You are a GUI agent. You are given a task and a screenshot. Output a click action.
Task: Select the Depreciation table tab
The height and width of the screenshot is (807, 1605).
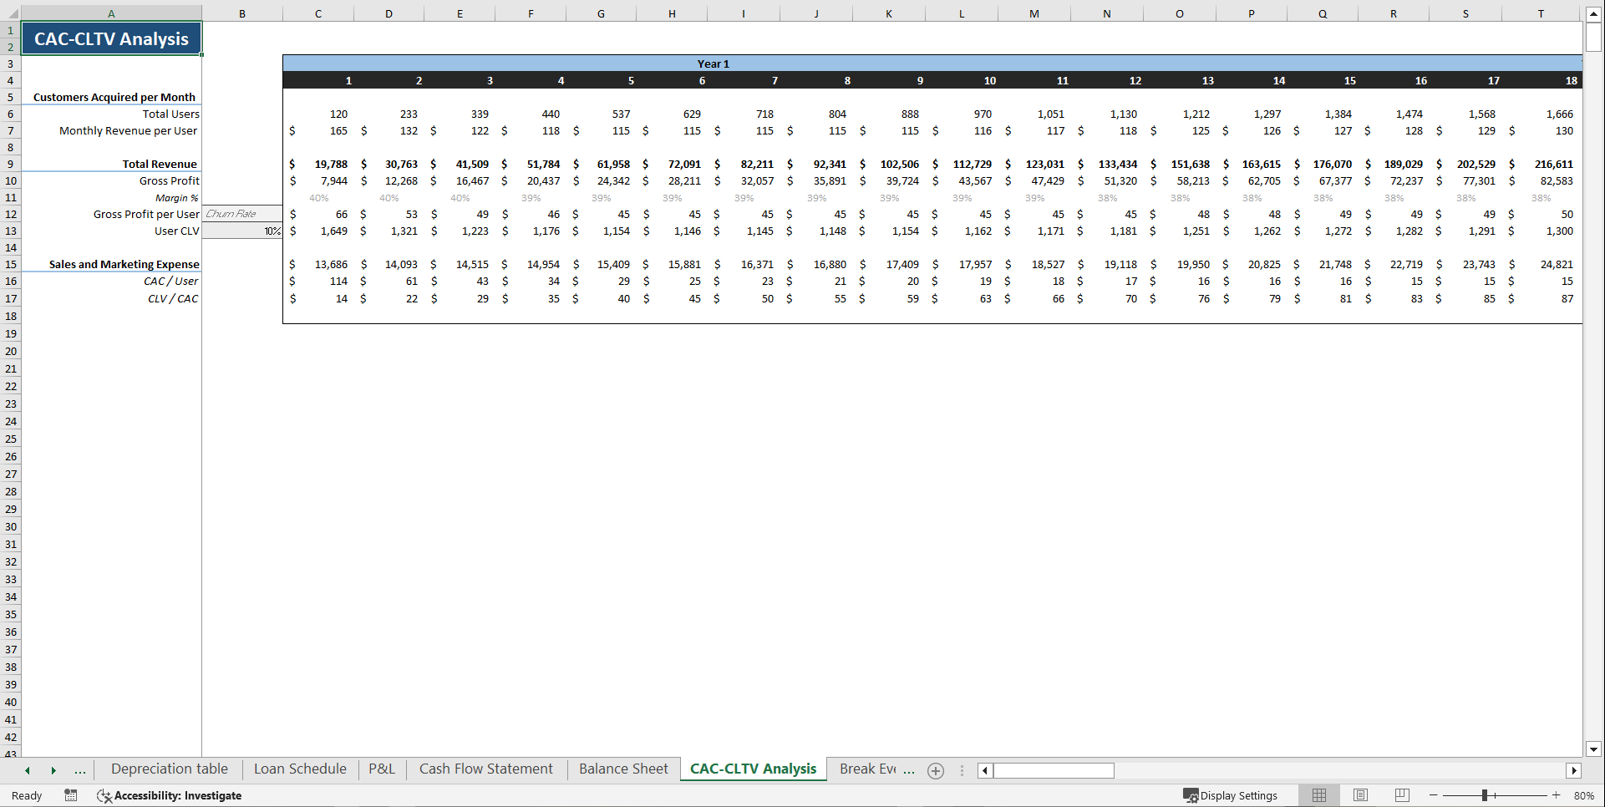[169, 769]
